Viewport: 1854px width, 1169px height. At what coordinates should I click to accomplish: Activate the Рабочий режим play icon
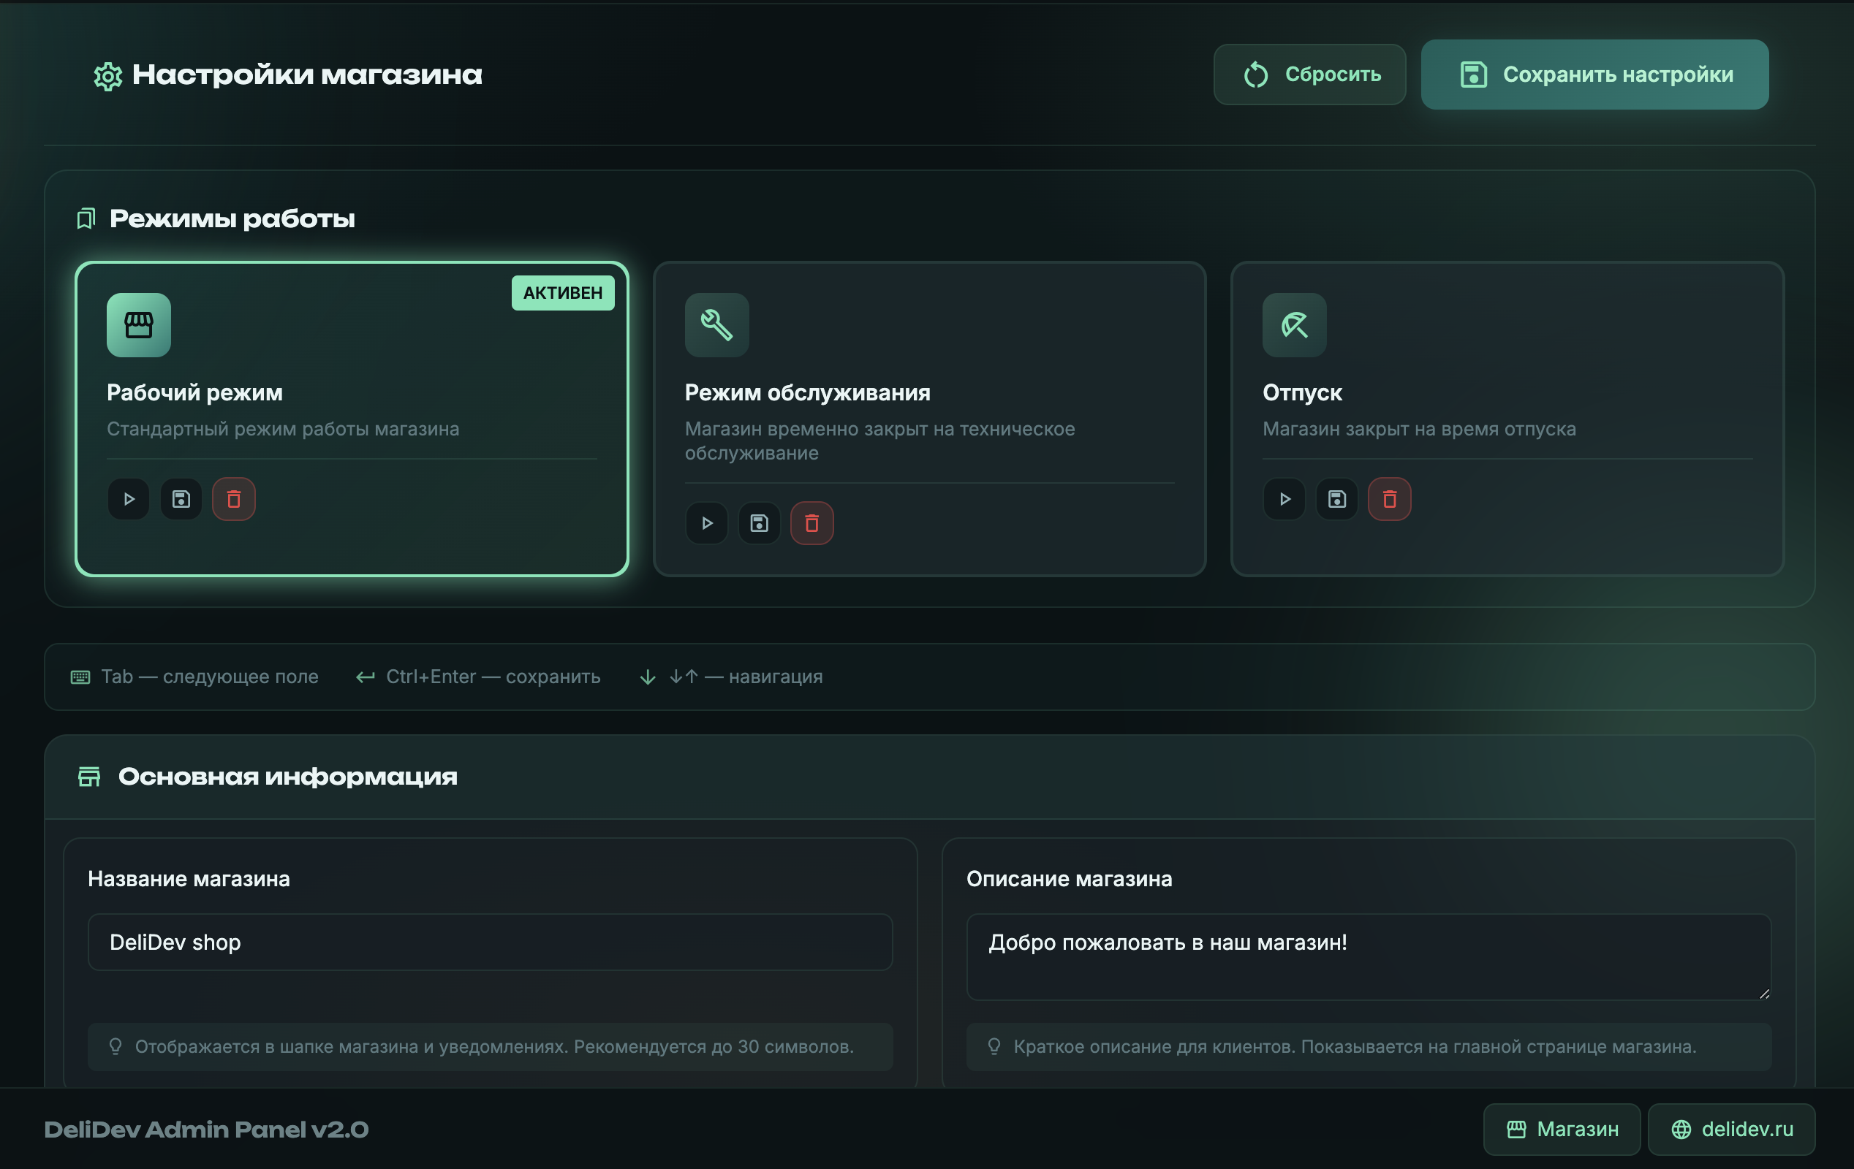click(129, 500)
